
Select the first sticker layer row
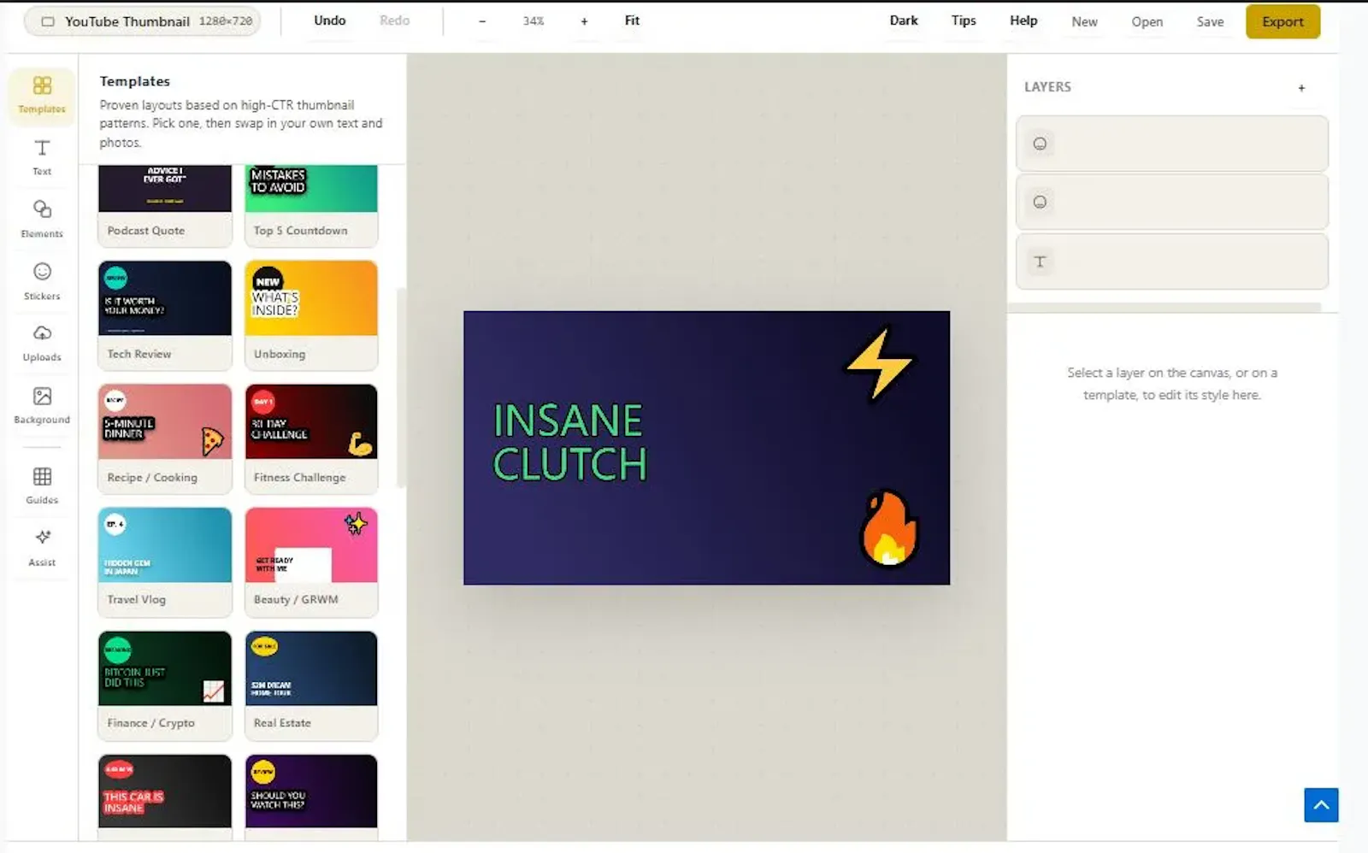[1171, 144]
